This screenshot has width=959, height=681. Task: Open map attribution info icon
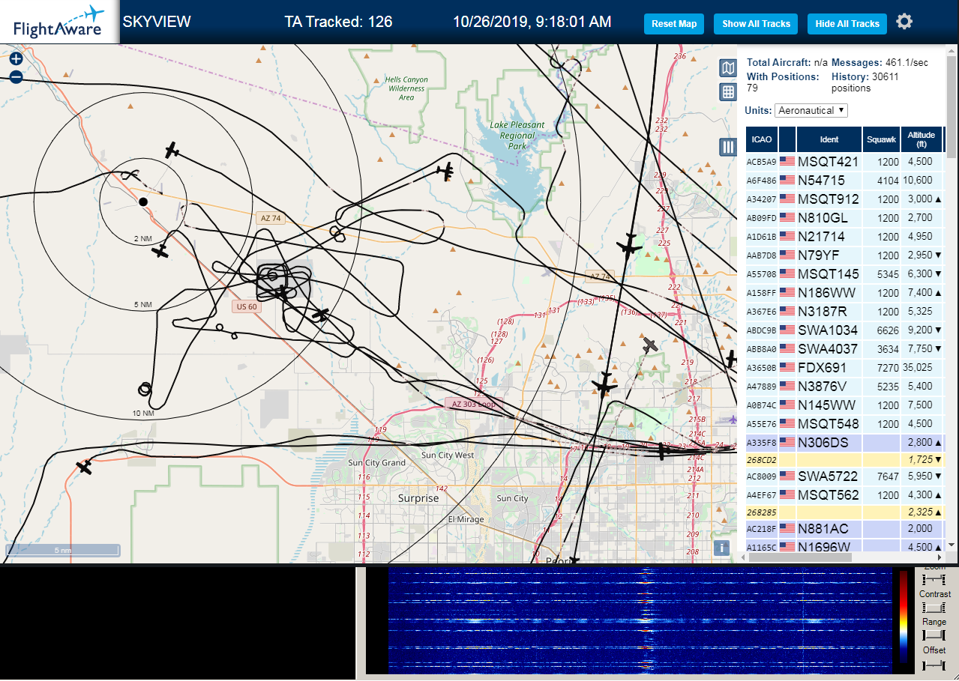(x=721, y=548)
